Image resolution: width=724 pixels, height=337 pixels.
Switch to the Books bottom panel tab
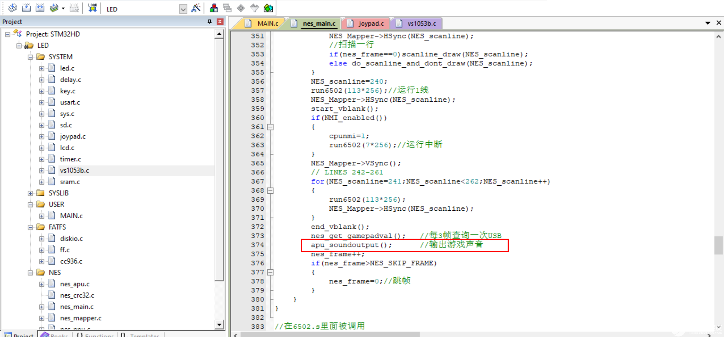(x=55, y=335)
